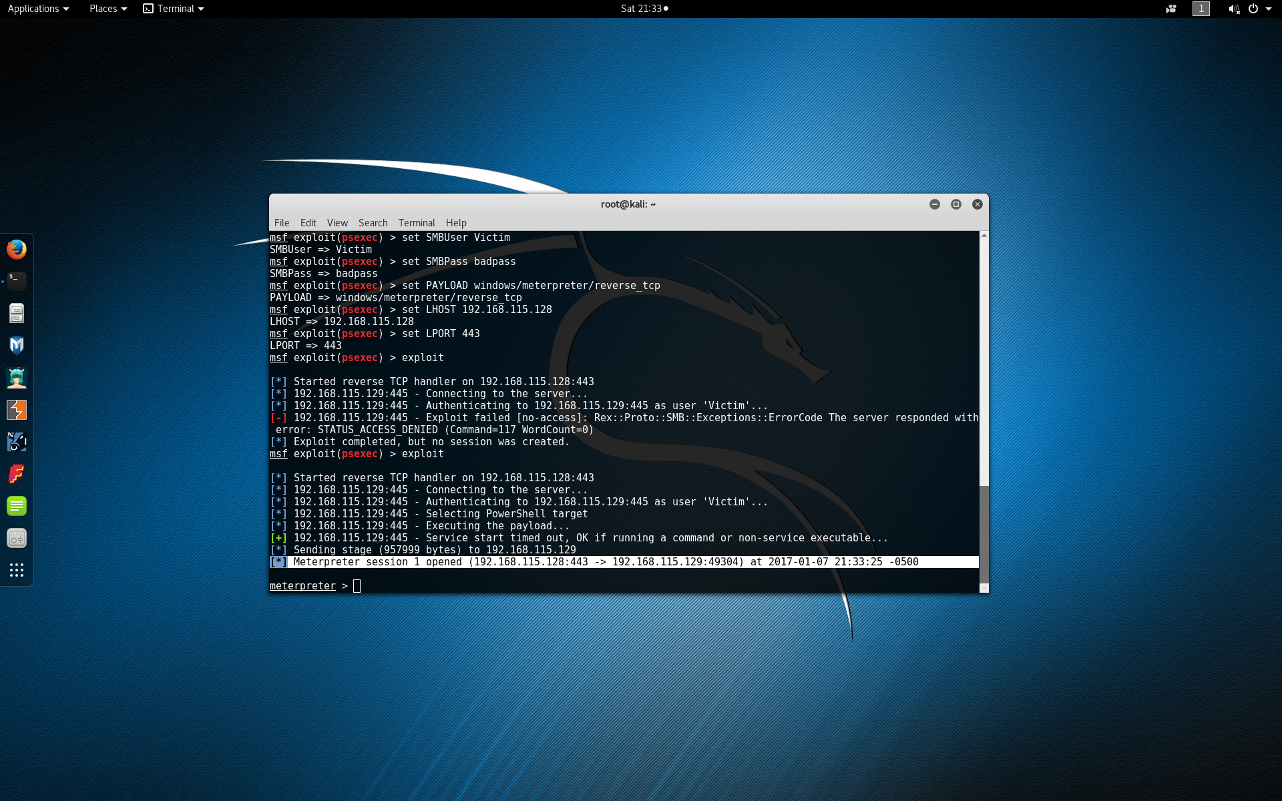Click 'PAYLOAD => windows/meterpreter/reverse_tcp' line
This screenshot has height=801, width=1282.
click(396, 298)
